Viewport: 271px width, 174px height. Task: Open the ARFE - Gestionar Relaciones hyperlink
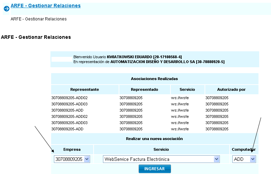point(46,6)
